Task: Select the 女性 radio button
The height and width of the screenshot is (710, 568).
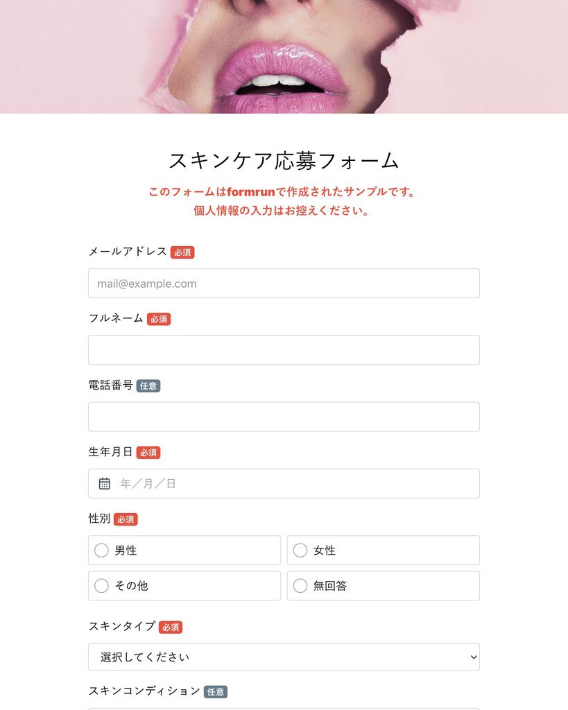Action: coord(300,550)
